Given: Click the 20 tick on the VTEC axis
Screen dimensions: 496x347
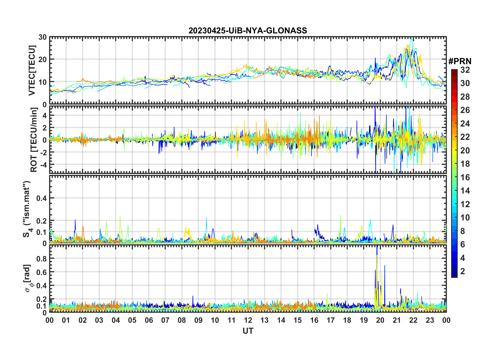Looking at the screenshot, I should (x=43, y=60).
